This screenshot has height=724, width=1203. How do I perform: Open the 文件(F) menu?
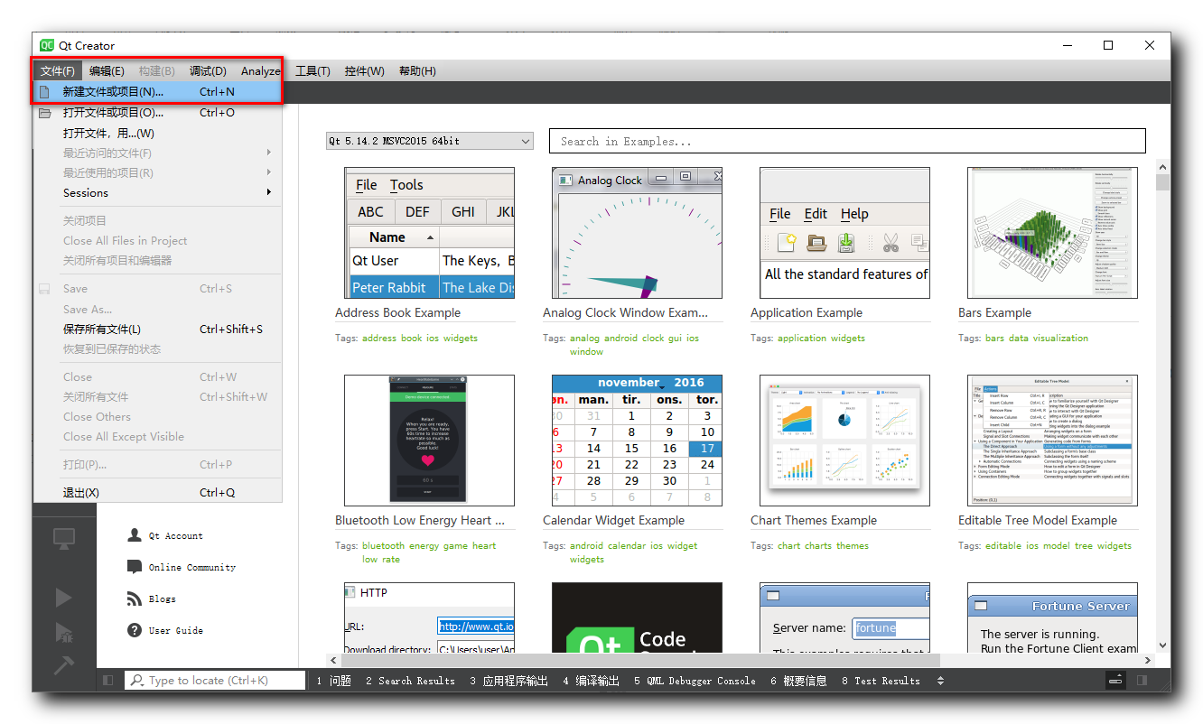[58, 71]
